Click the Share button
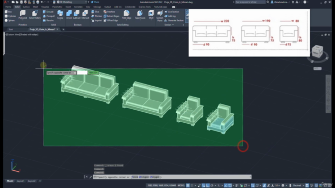 [95, 2]
